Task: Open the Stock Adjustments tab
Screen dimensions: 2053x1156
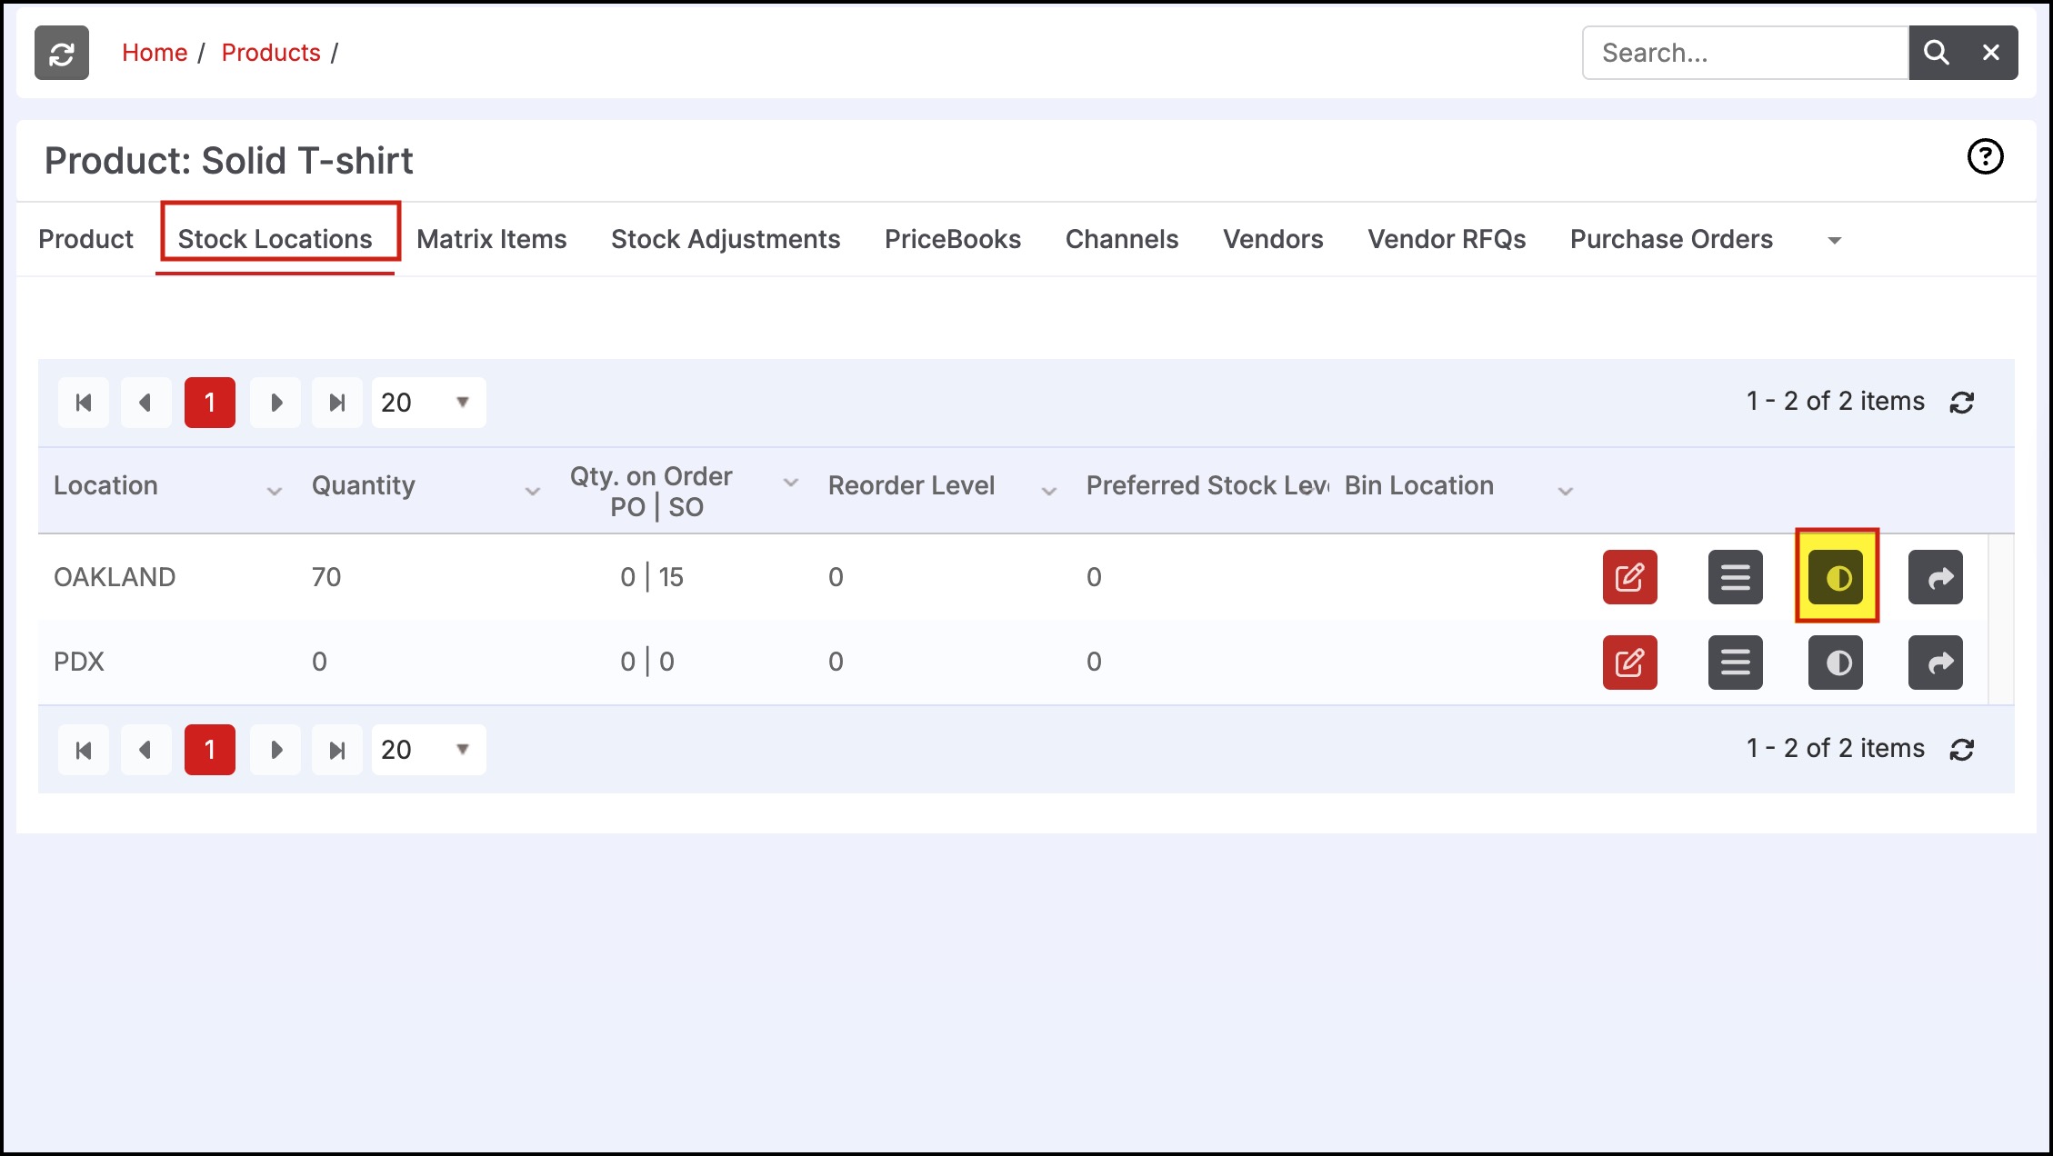Action: (726, 239)
